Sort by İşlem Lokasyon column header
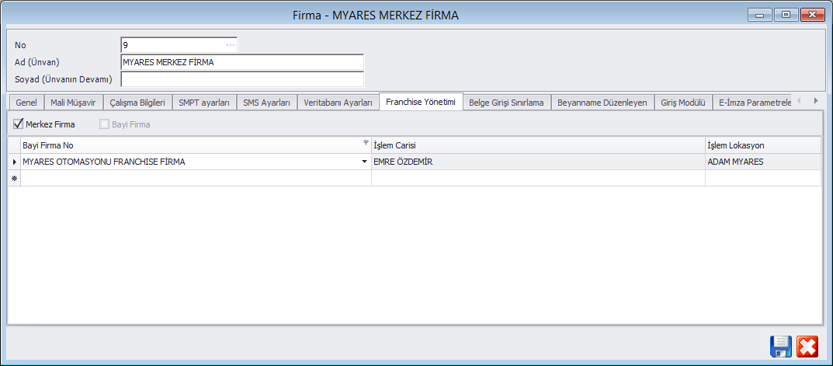The image size is (833, 366). click(763, 145)
